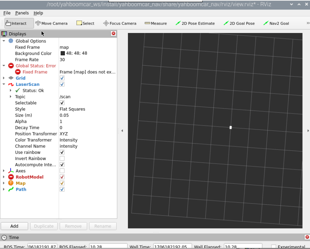
Task: Collapse the Global Status tree node
Action: [x=4, y=66]
